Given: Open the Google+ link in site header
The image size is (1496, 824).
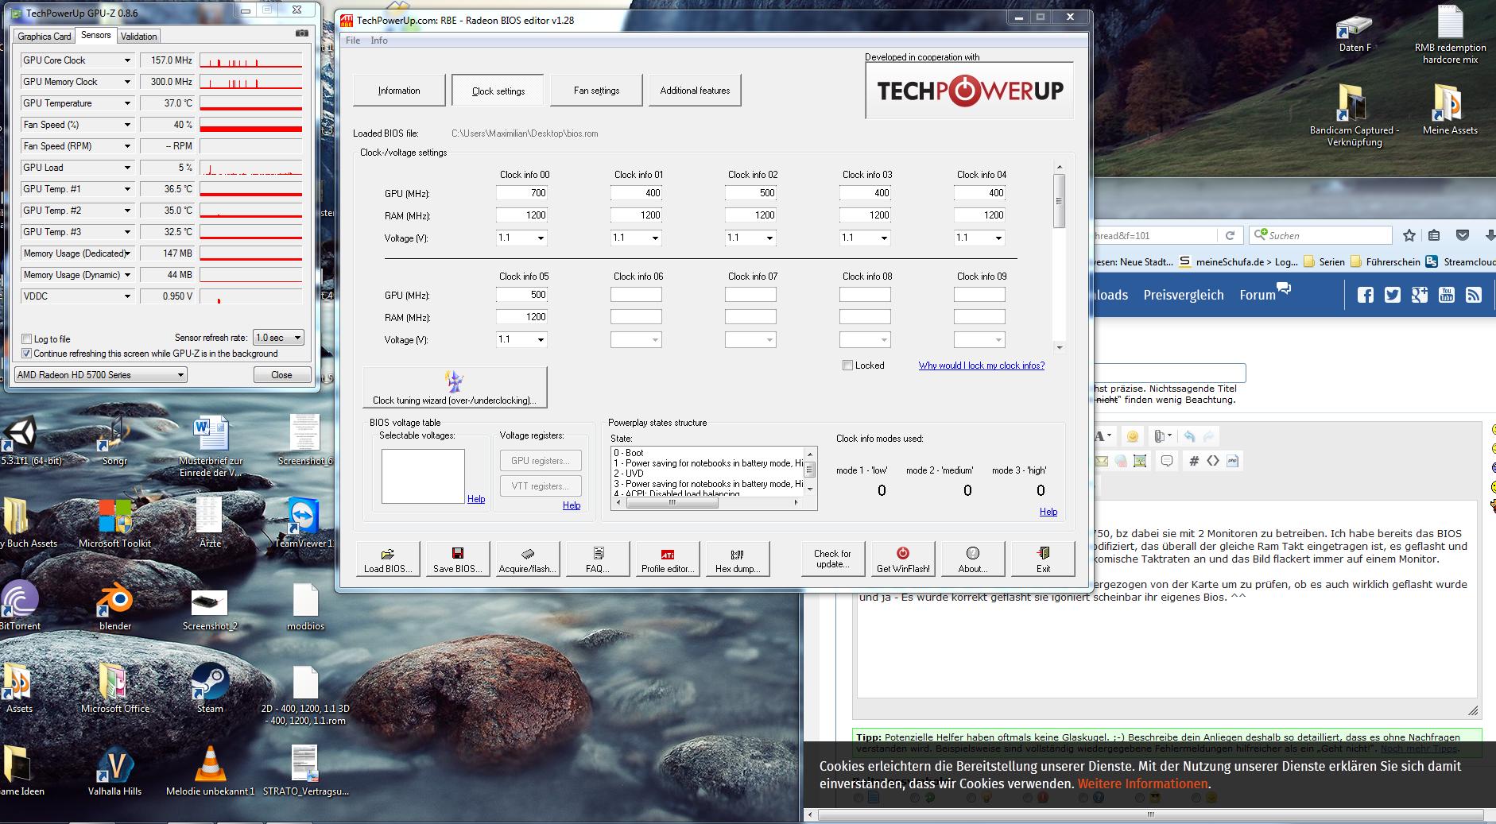Looking at the screenshot, I should coord(1420,295).
